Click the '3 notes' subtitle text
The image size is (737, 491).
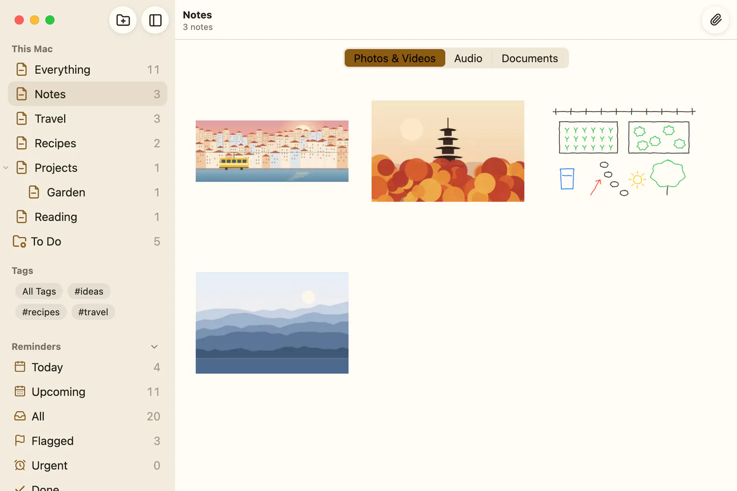(x=198, y=27)
